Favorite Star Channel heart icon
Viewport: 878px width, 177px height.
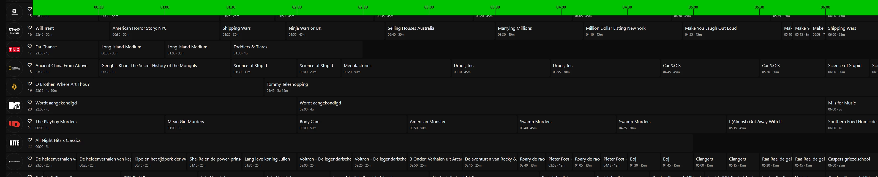(x=30, y=27)
